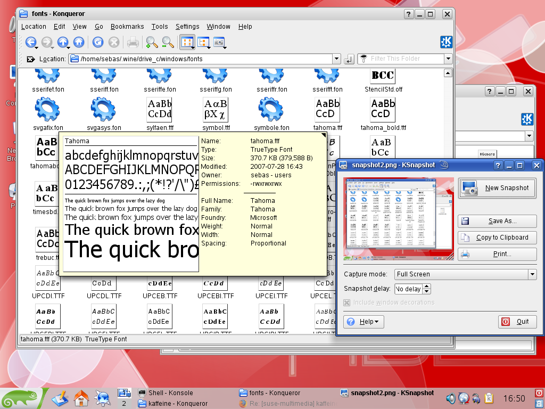Click the file view scrollbar up arrow
This screenshot has width=545, height=409.
(x=448, y=73)
